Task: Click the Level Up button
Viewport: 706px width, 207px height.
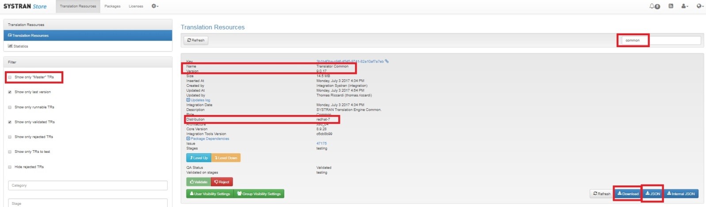Action: [198, 158]
